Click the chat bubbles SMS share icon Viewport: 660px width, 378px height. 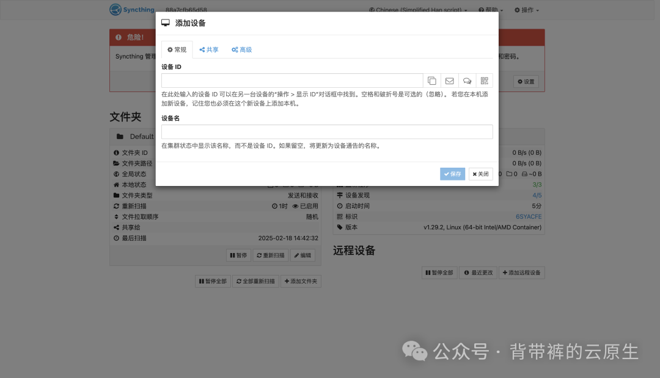[x=467, y=80]
